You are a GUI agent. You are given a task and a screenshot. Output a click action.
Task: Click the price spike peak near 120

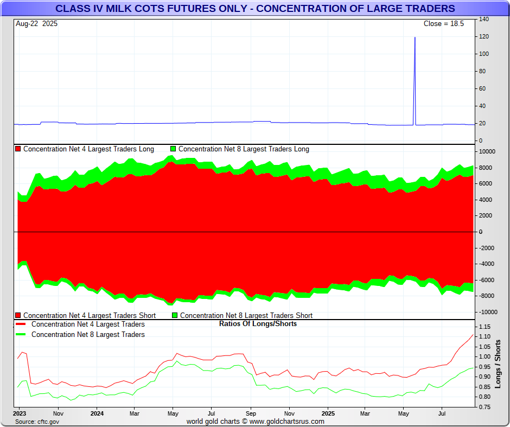click(x=415, y=38)
